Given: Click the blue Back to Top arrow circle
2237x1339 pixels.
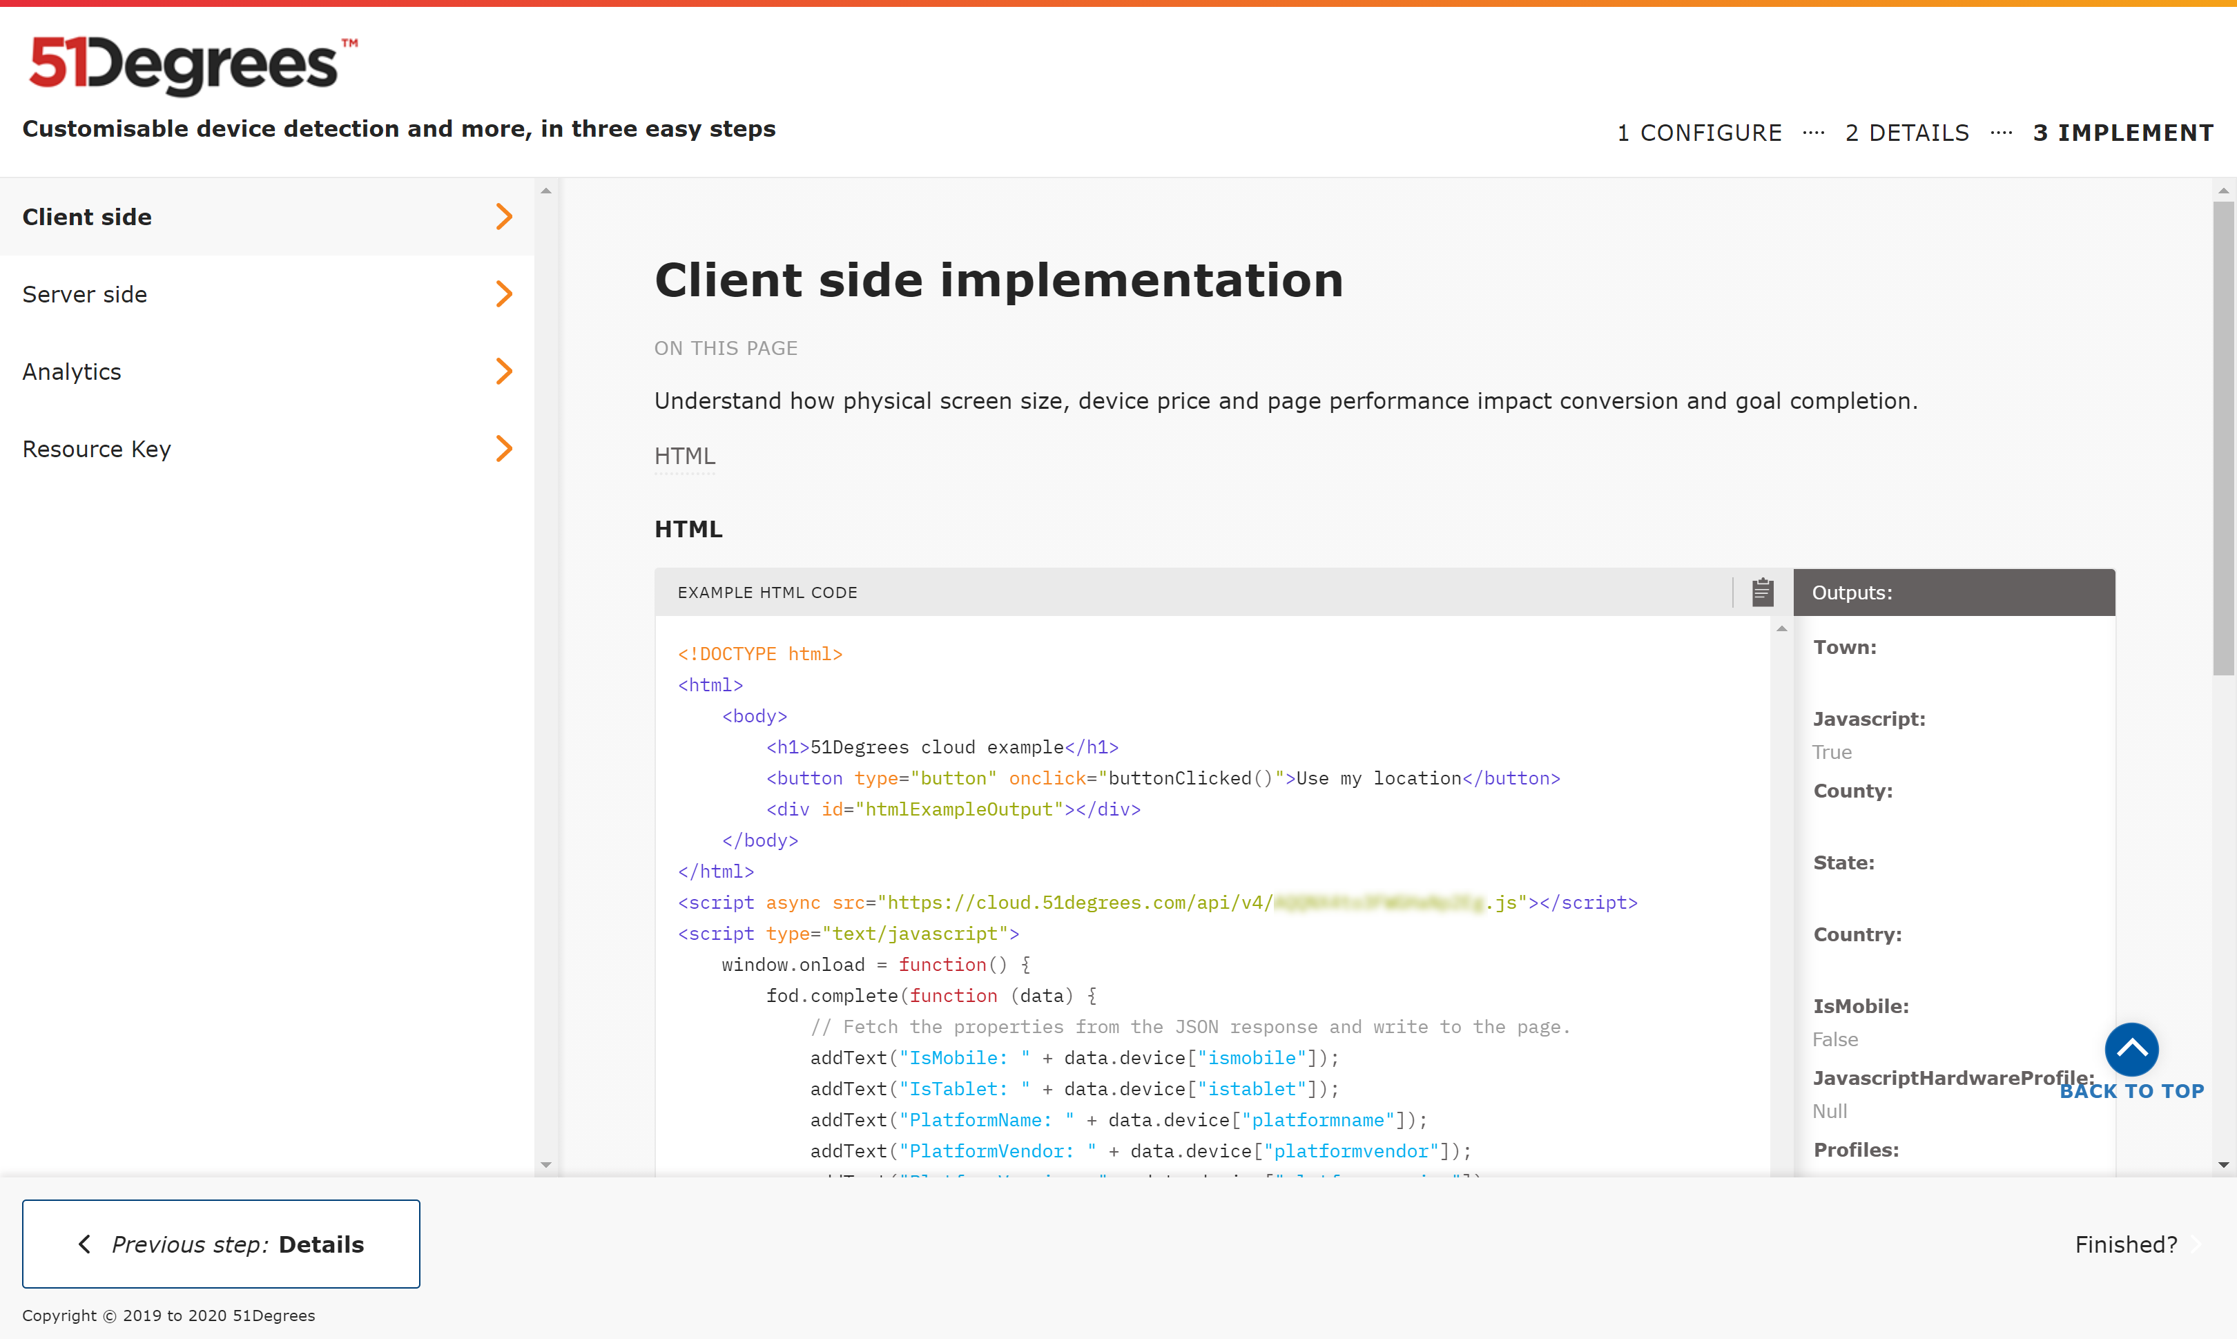Looking at the screenshot, I should [x=2131, y=1048].
